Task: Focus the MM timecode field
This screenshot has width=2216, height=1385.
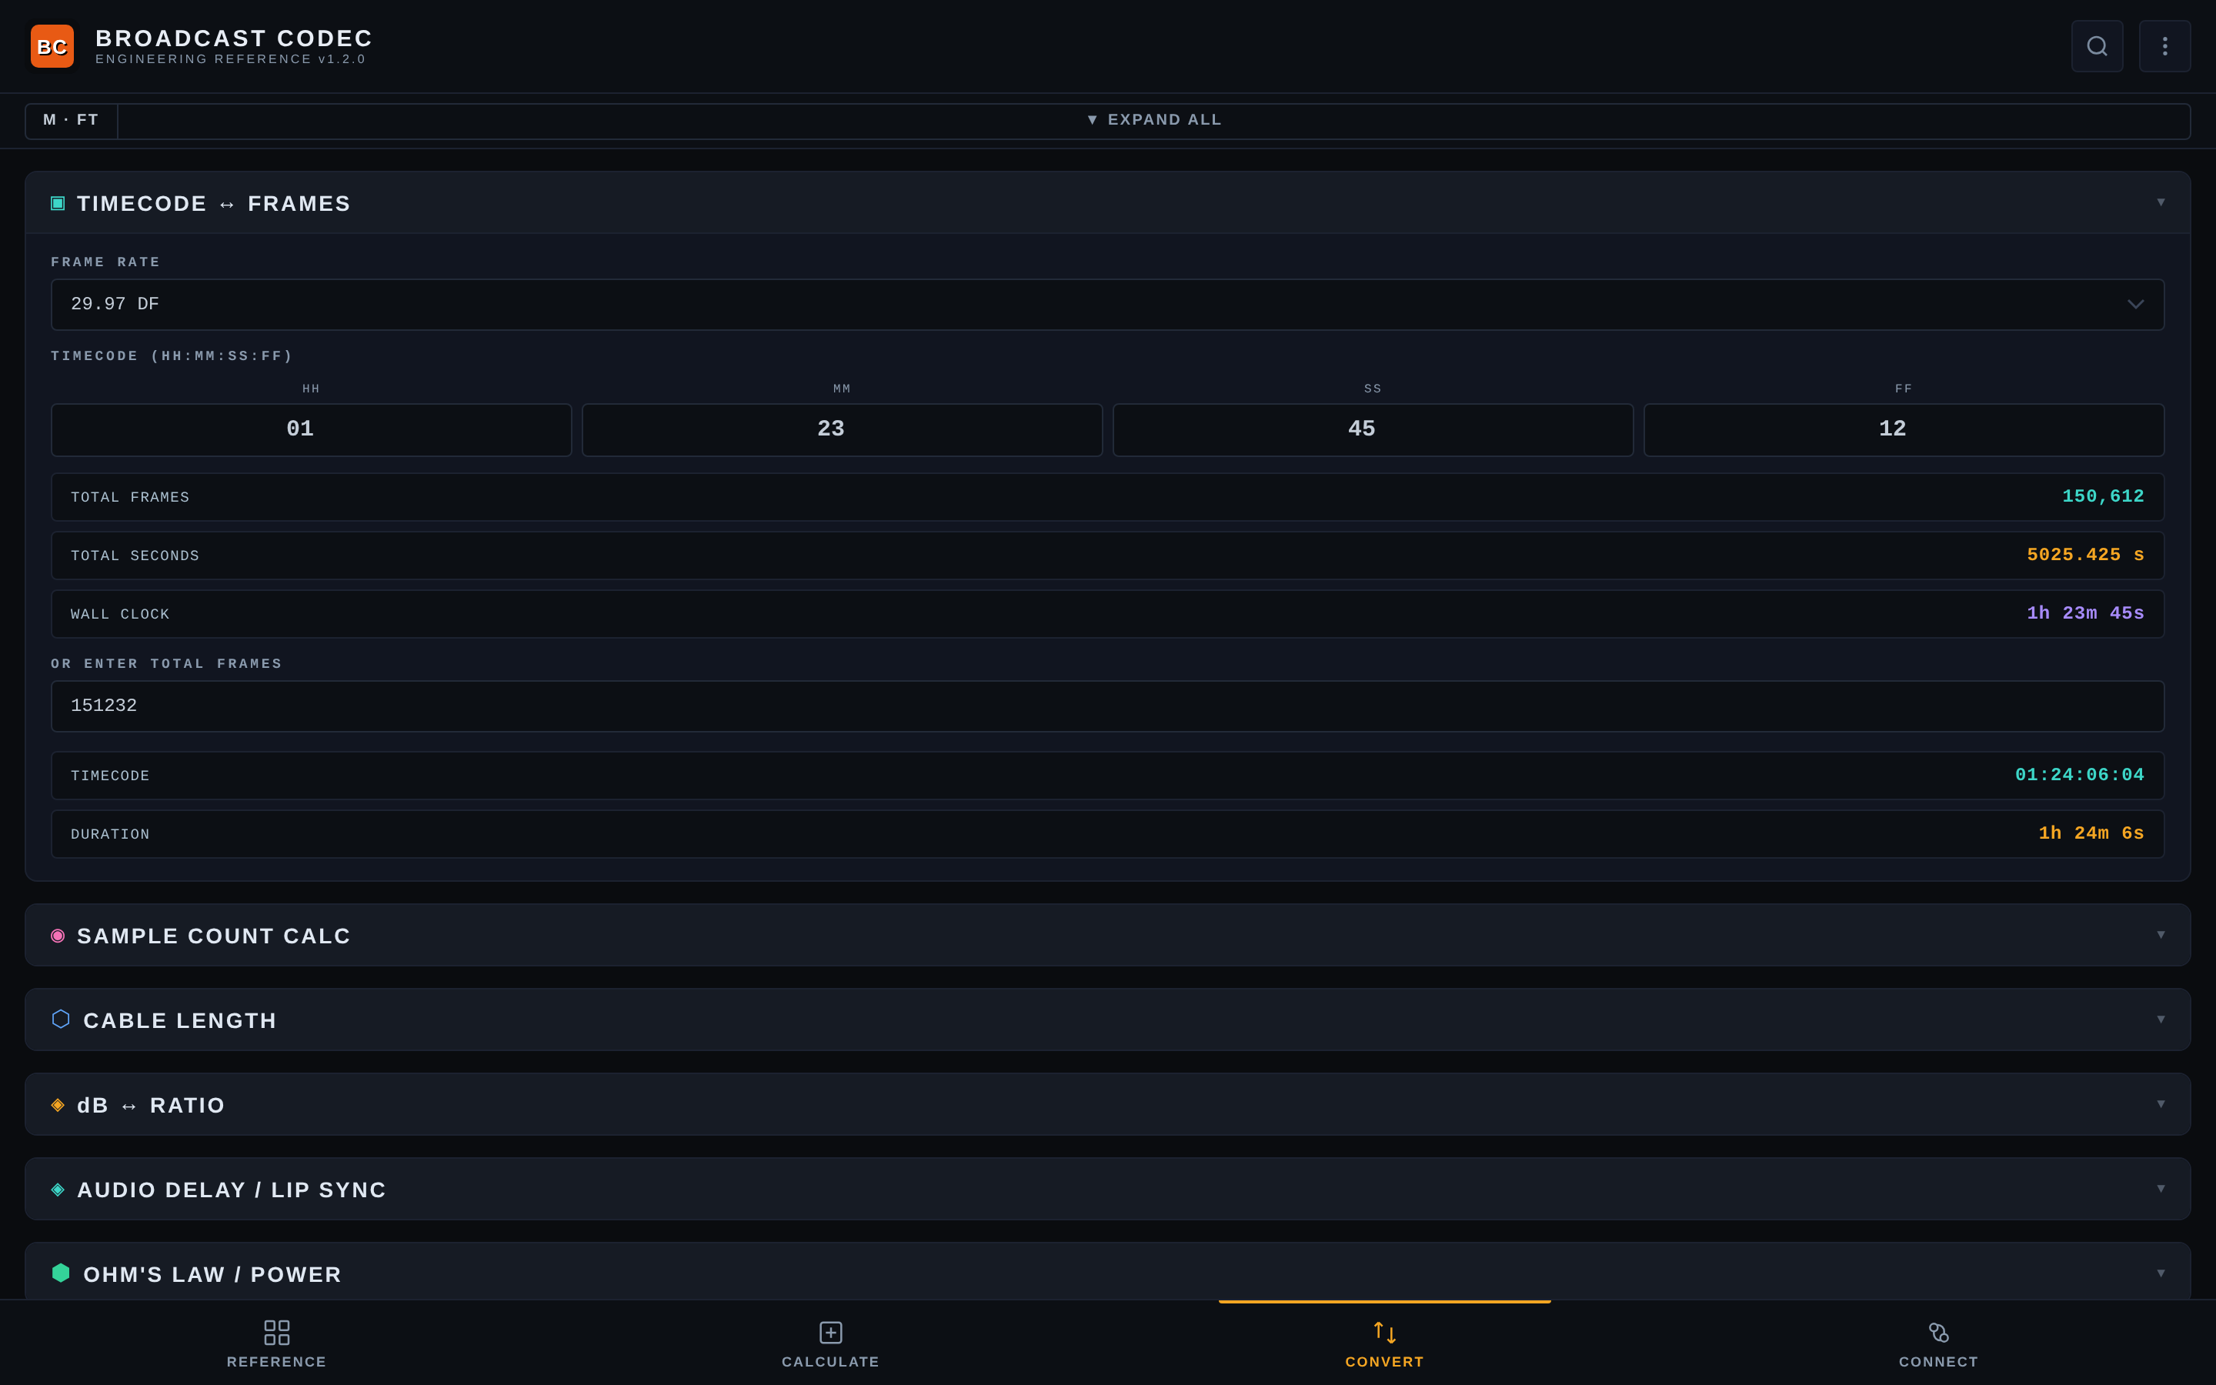Action: click(843, 429)
